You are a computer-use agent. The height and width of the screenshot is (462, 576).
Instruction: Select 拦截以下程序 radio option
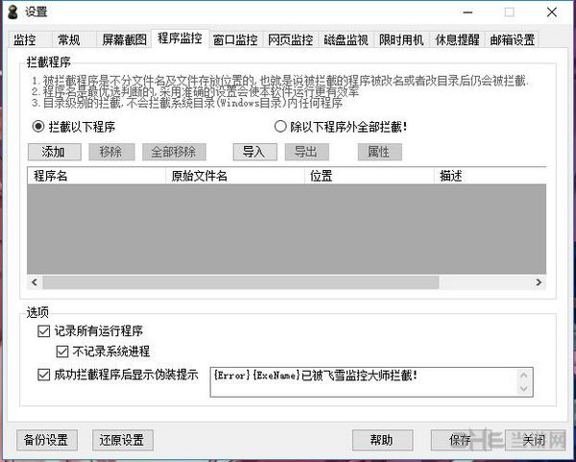click(x=74, y=127)
